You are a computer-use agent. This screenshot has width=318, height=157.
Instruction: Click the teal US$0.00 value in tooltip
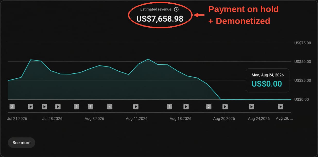[x=267, y=84]
